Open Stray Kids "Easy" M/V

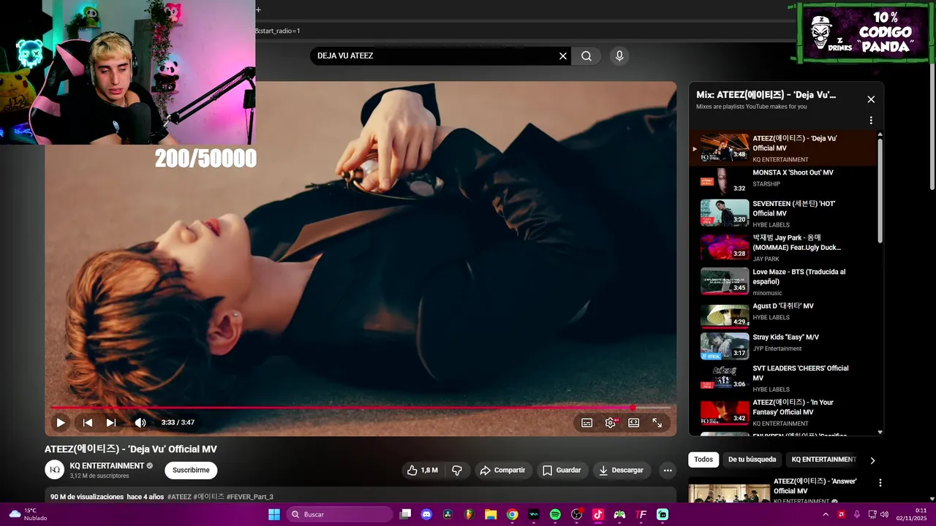[x=782, y=346]
